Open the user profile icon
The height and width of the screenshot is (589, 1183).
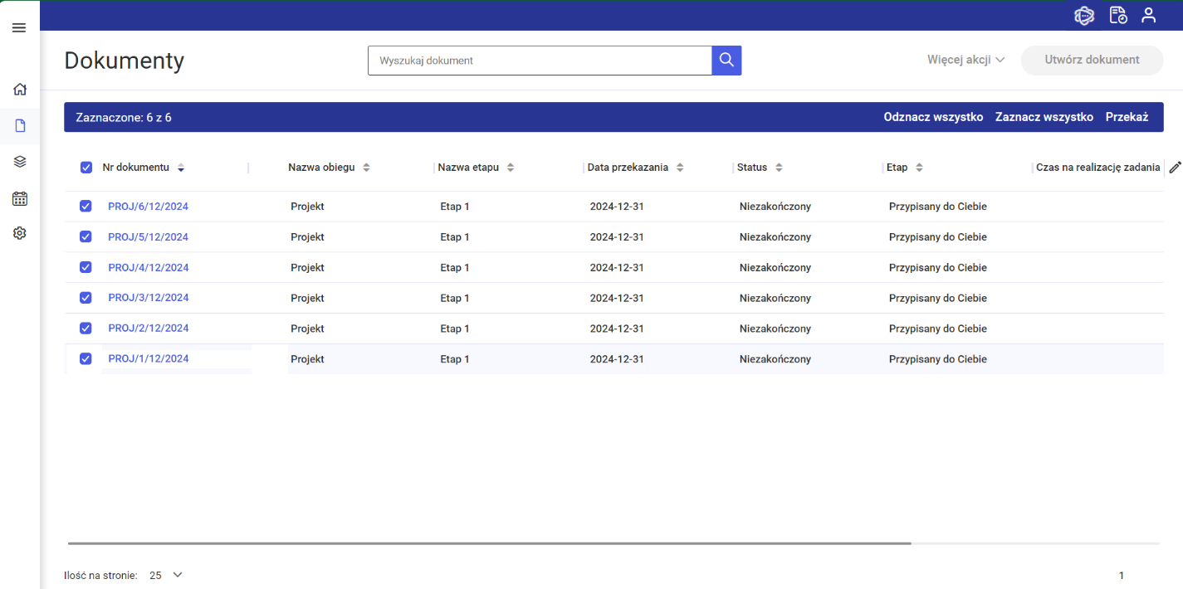pos(1148,15)
